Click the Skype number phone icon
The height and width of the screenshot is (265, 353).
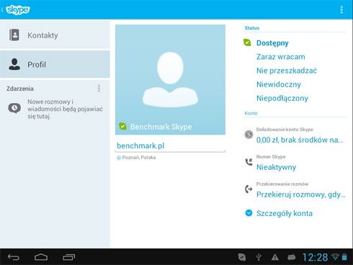pos(249,162)
